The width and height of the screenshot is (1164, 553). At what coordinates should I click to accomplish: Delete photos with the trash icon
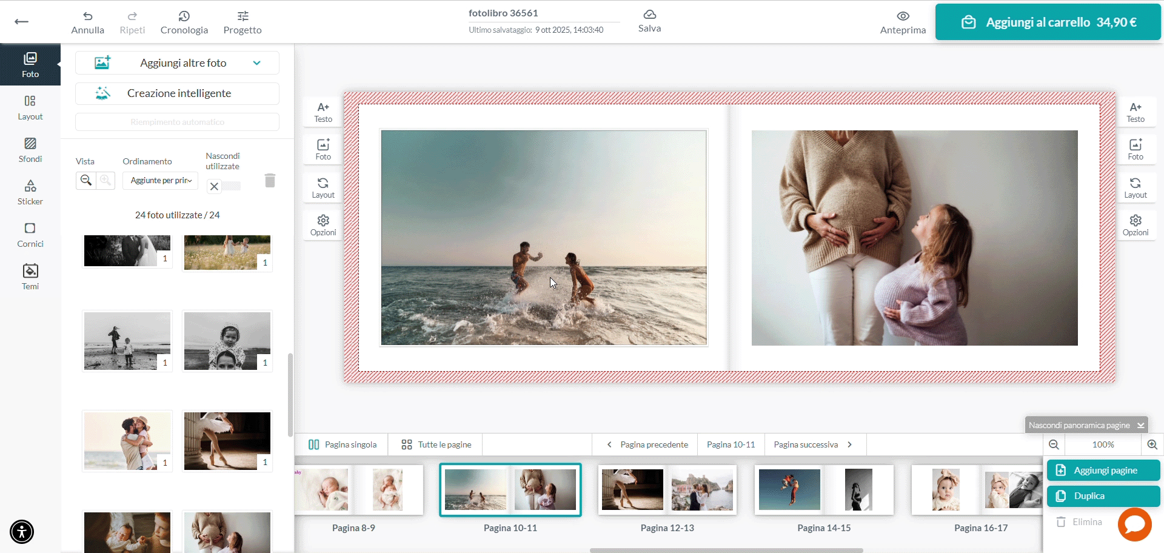270,180
